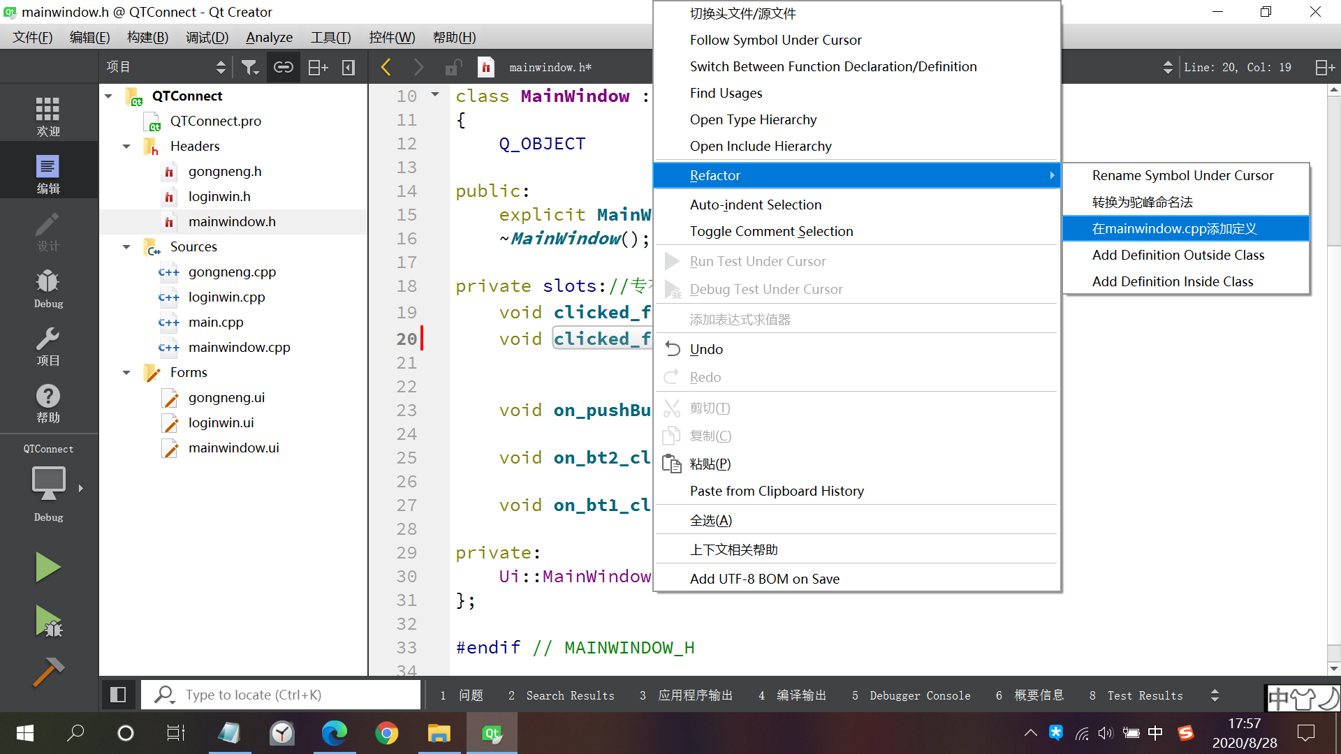Click the filter tree funnel icon
This screenshot has height=754, width=1341.
pyautogui.click(x=249, y=67)
